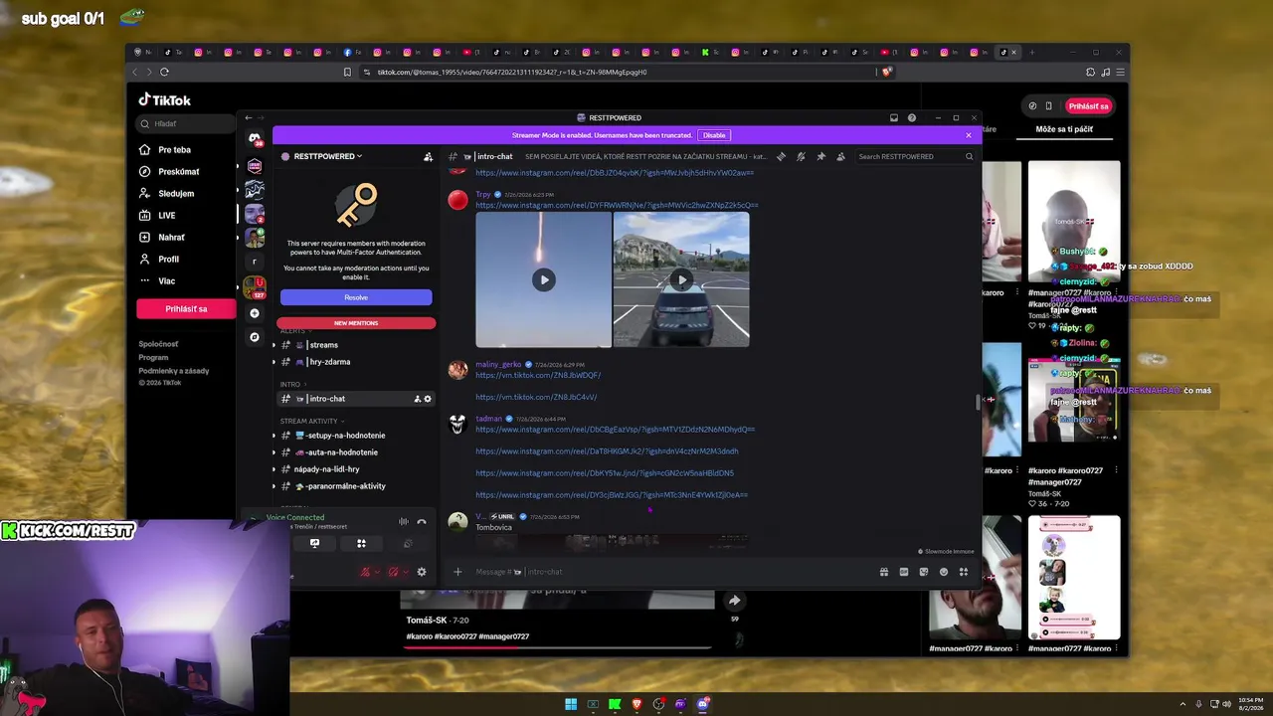Expand paranormálne-aktivity channel arrow
Image resolution: width=1273 pixels, height=716 pixels.
pyautogui.click(x=273, y=486)
